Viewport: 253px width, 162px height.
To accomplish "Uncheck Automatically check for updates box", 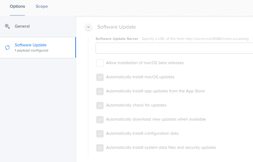I will [100, 105].
